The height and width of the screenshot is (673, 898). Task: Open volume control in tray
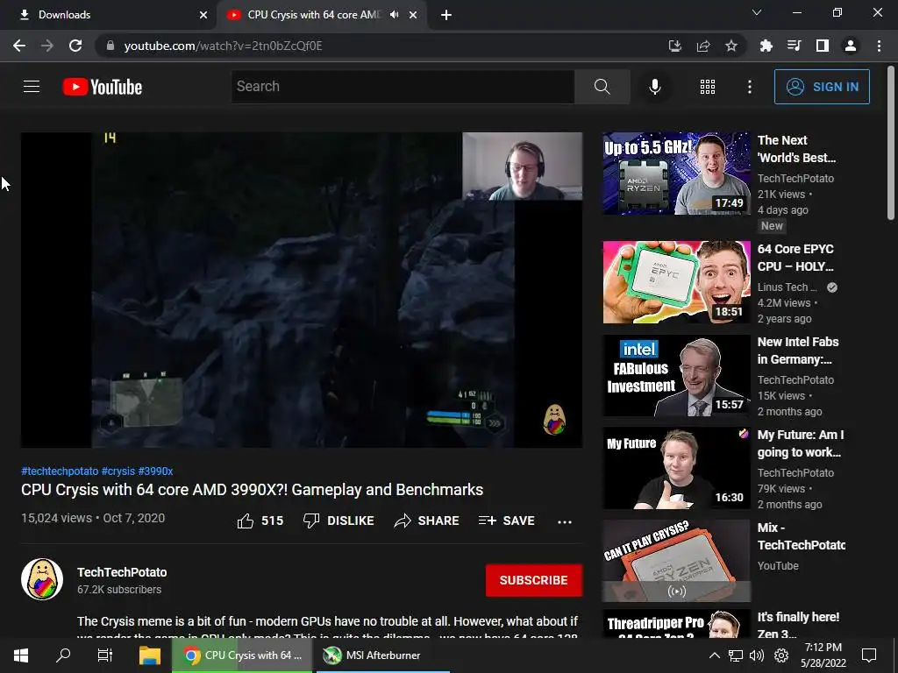pos(757,655)
